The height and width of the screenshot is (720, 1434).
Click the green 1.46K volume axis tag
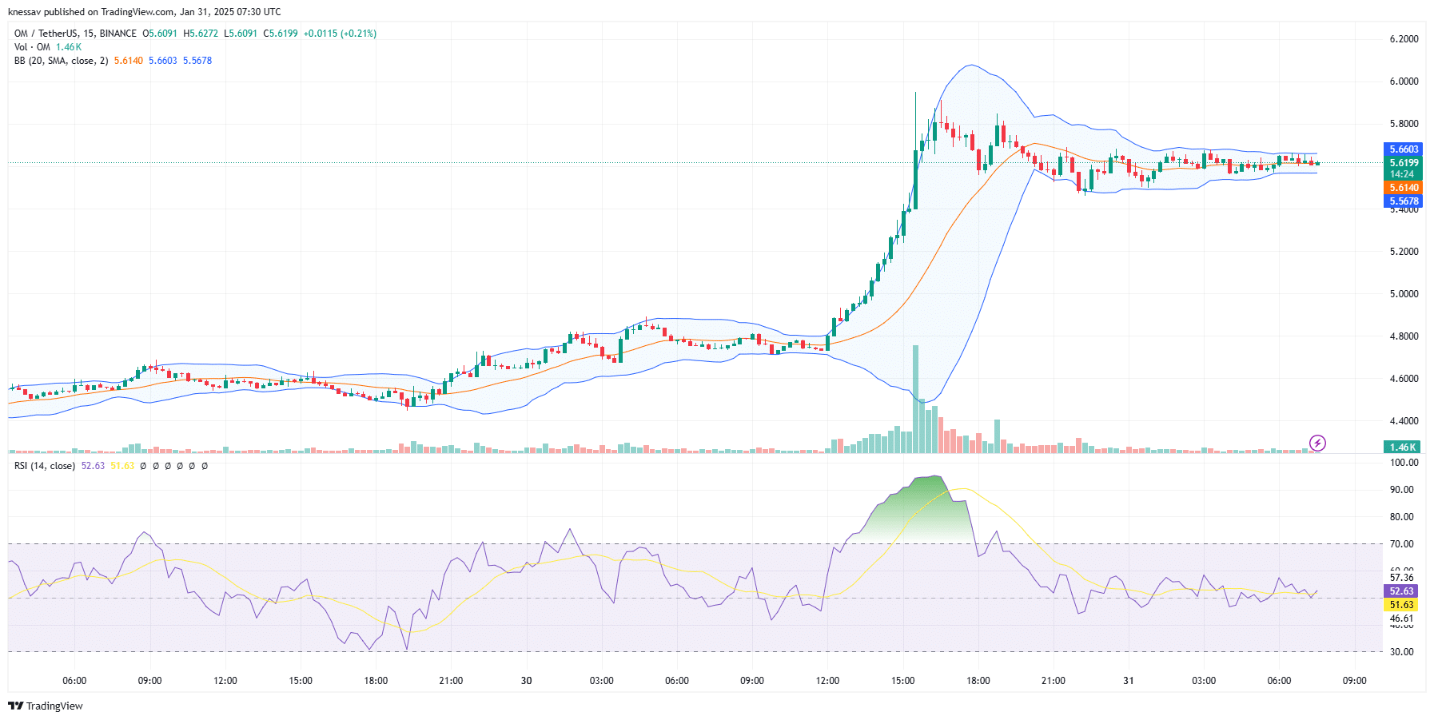pyautogui.click(x=1403, y=448)
